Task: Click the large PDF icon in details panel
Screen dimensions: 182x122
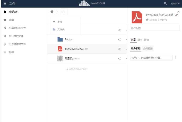Action: (x=137, y=17)
